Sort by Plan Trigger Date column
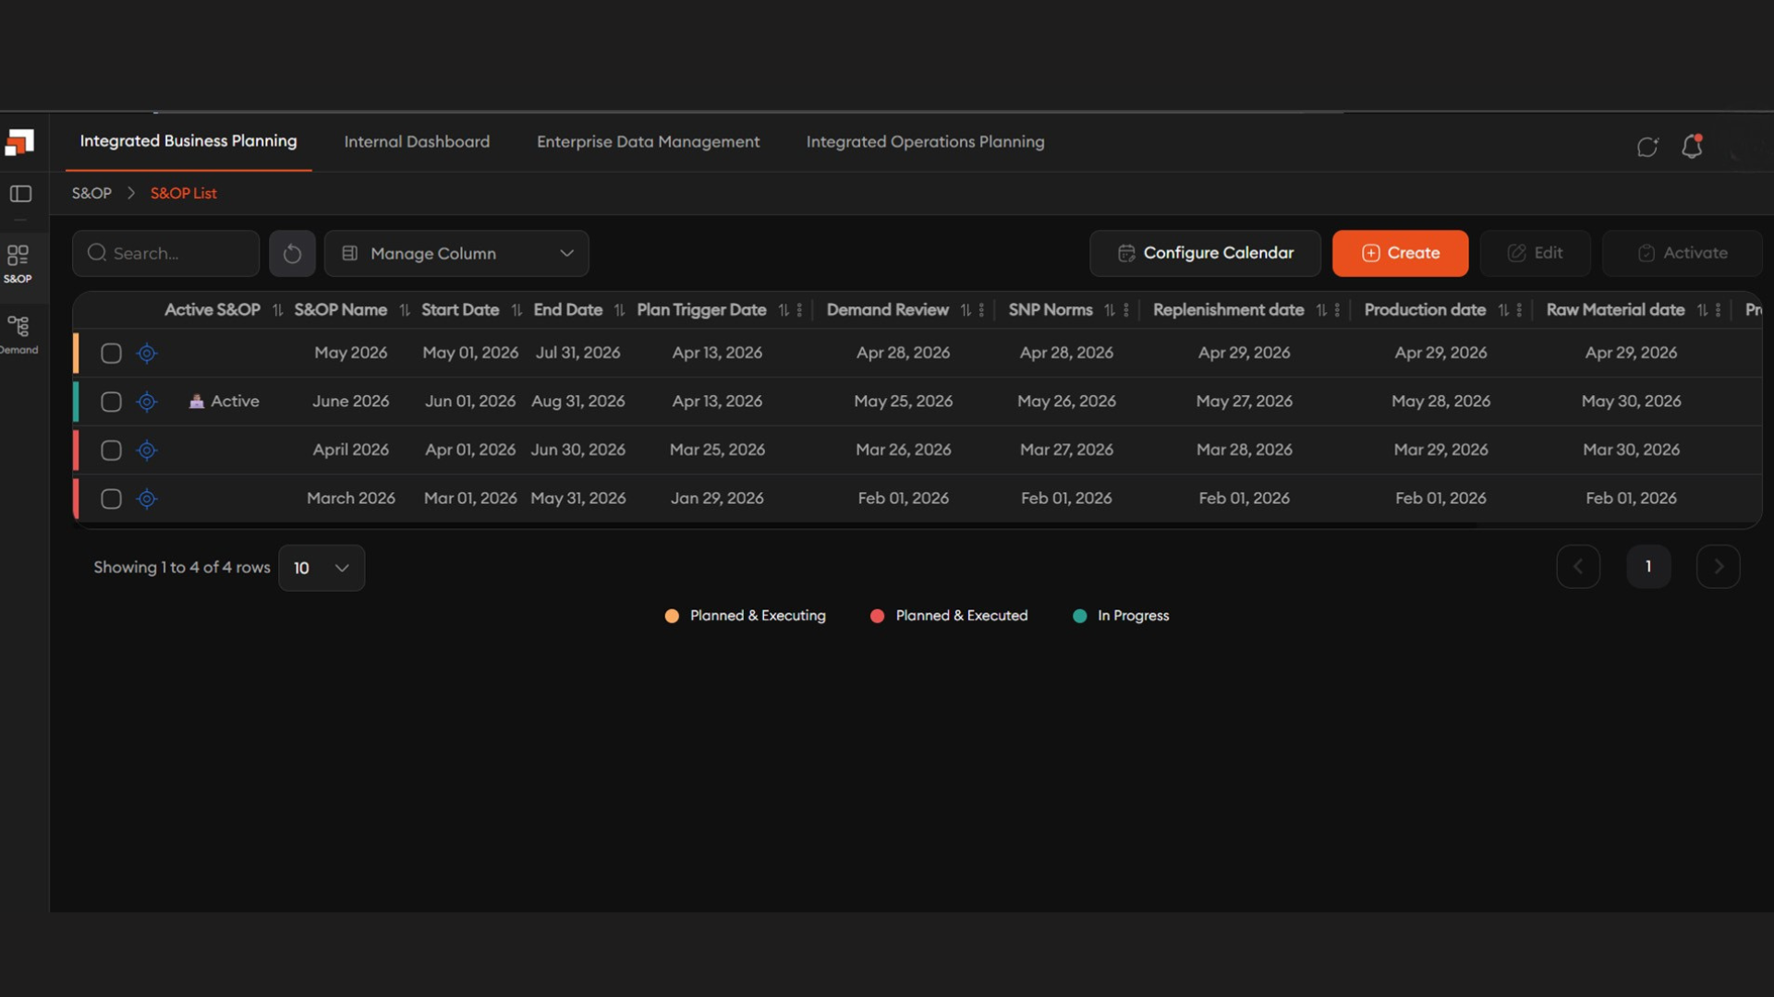 tap(784, 310)
